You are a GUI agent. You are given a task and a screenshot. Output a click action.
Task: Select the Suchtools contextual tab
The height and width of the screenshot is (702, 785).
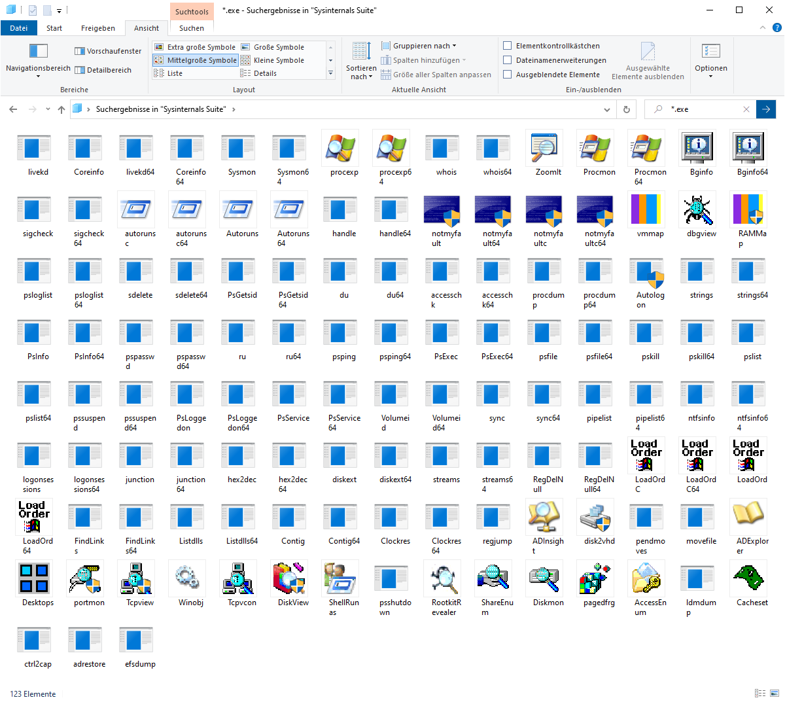192,11
